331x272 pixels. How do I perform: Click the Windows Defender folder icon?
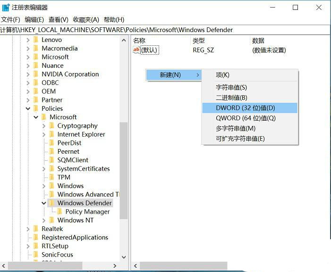click(x=52, y=203)
